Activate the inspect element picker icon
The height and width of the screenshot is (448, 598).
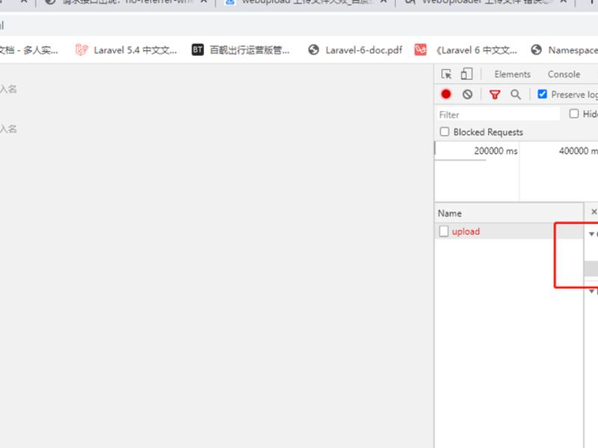pyautogui.click(x=446, y=74)
